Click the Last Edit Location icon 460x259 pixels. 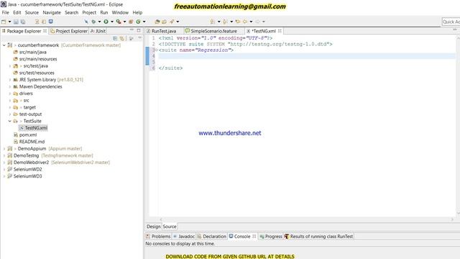[238, 22]
